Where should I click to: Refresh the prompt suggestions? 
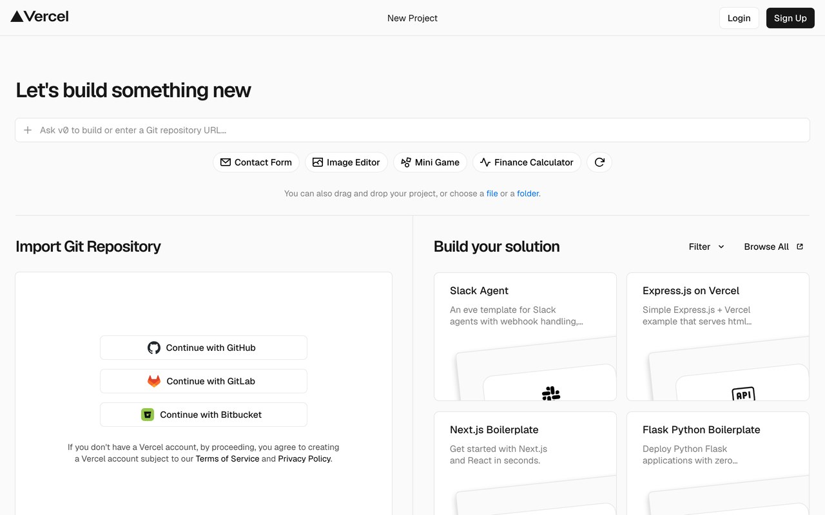[599, 162]
